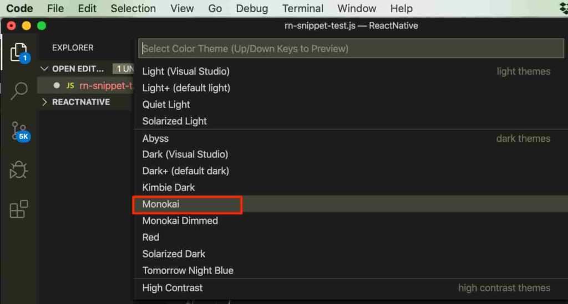Click the unsaved dot beside rn-snippet-test file
Screen dimensions: 568x304
pos(57,85)
